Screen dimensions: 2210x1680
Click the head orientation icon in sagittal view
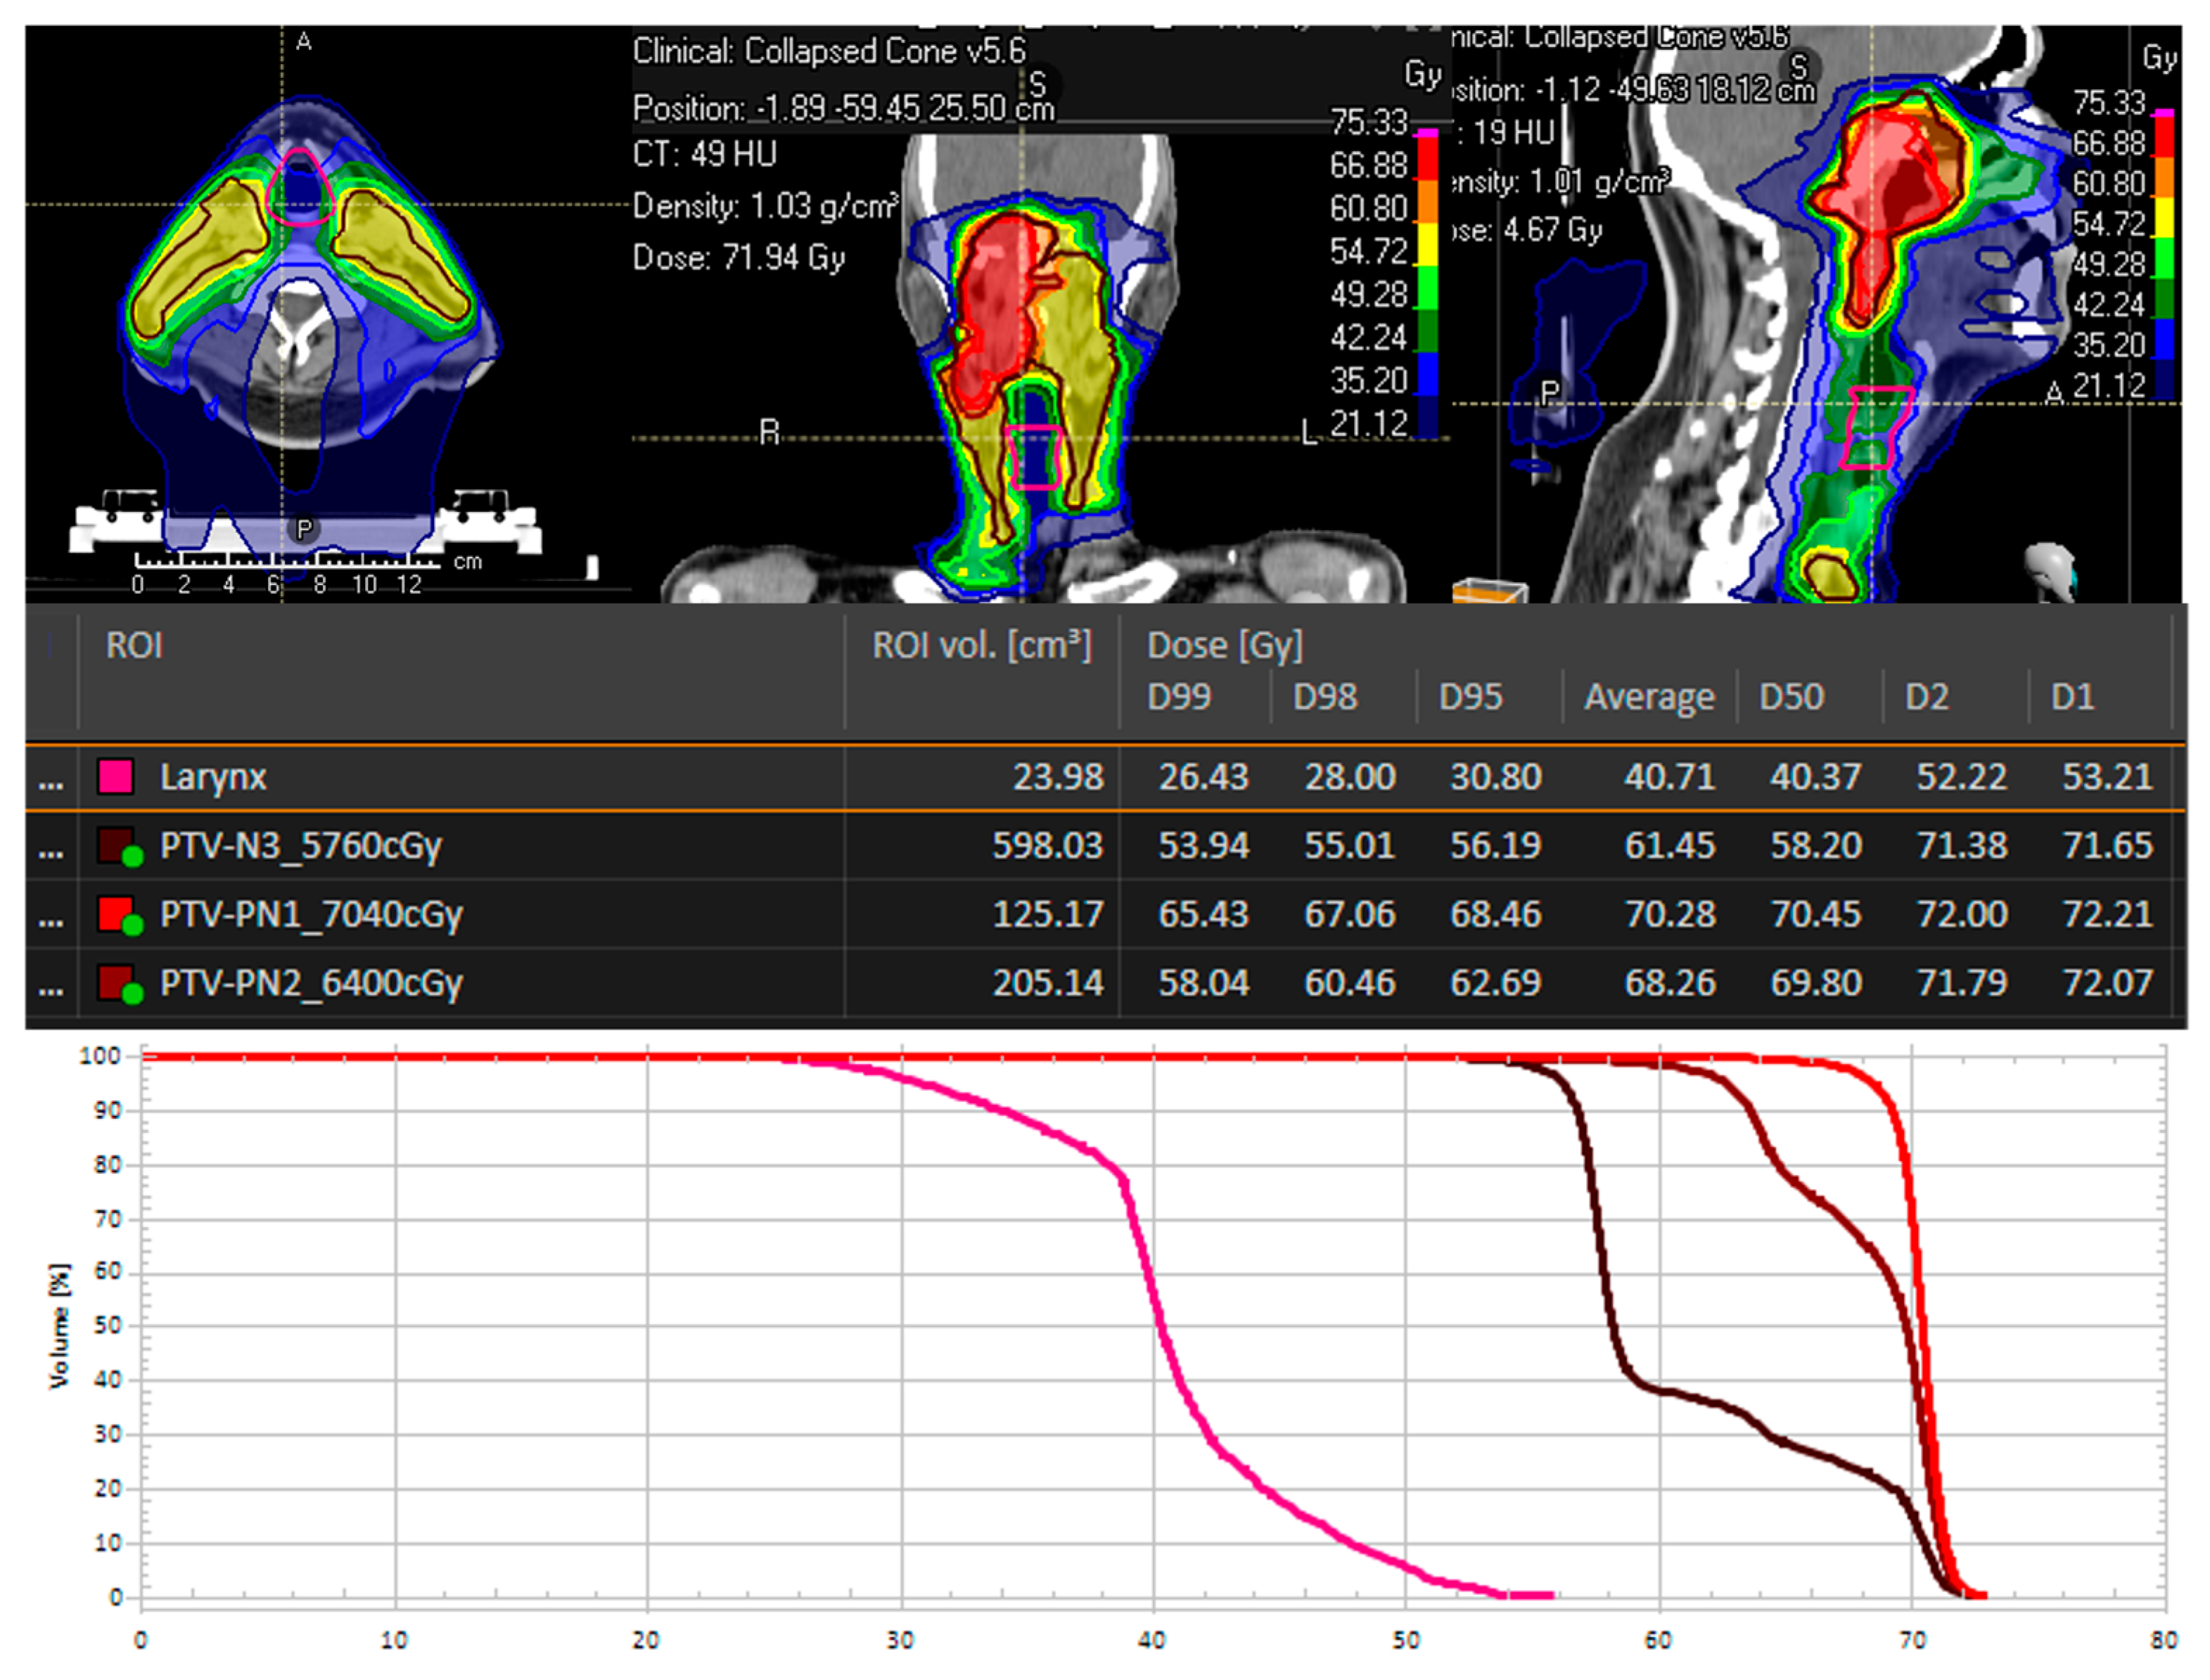tap(2050, 572)
